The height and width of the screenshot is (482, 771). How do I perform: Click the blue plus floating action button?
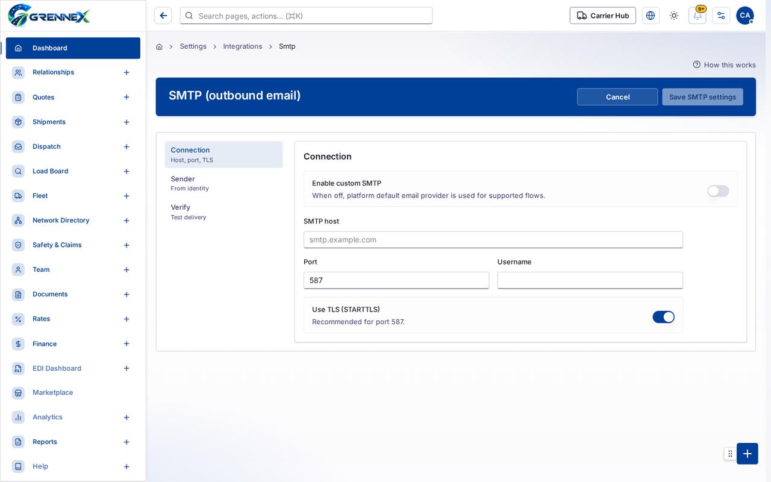pyautogui.click(x=748, y=454)
